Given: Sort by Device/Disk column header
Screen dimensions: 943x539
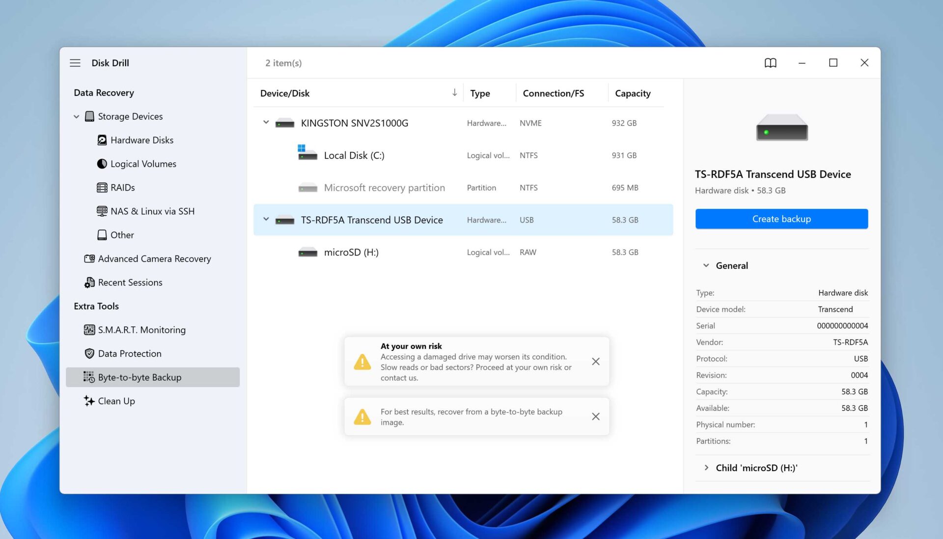Looking at the screenshot, I should [x=285, y=93].
